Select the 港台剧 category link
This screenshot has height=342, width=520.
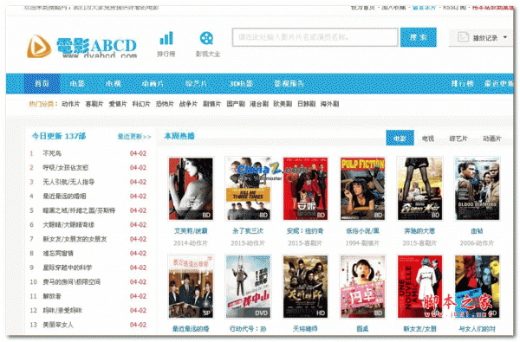(x=259, y=104)
